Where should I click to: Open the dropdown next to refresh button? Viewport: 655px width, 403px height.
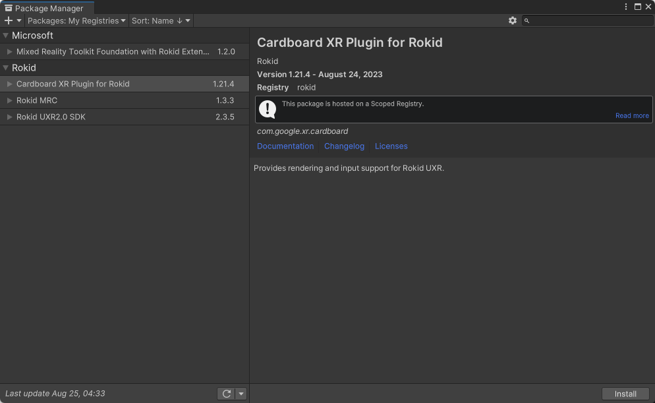241,394
